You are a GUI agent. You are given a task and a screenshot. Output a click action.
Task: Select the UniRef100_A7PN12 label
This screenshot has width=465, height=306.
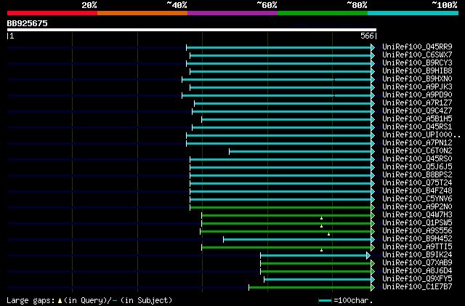click(x=417, y=143)
